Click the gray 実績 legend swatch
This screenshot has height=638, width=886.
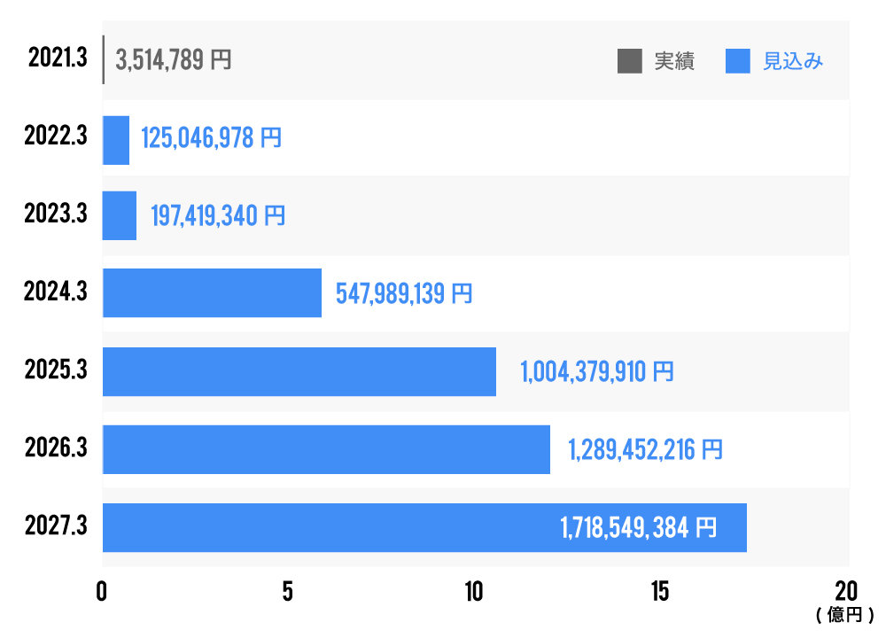pos(630,61)
